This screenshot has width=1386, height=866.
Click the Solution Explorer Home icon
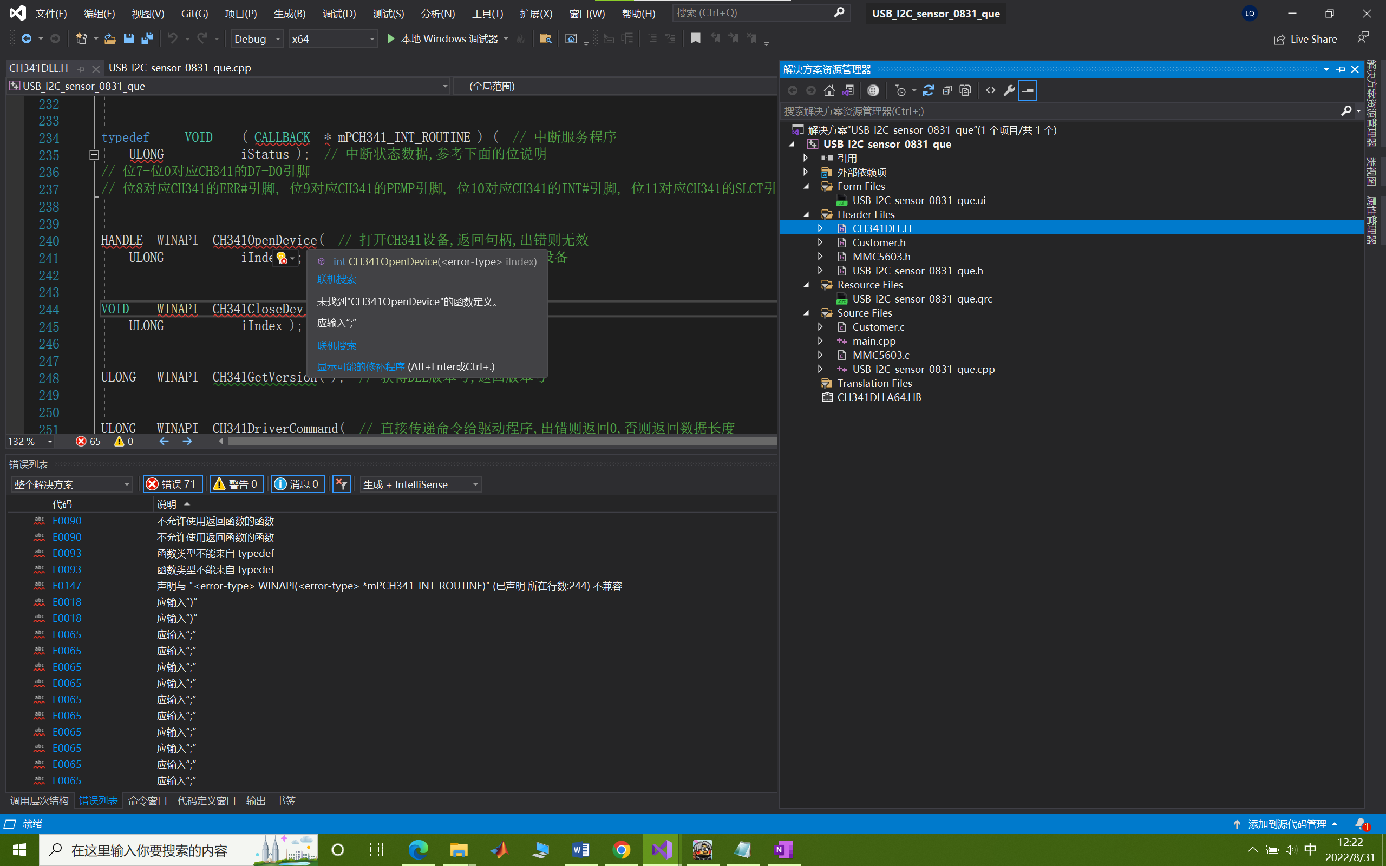coord(829,90)
